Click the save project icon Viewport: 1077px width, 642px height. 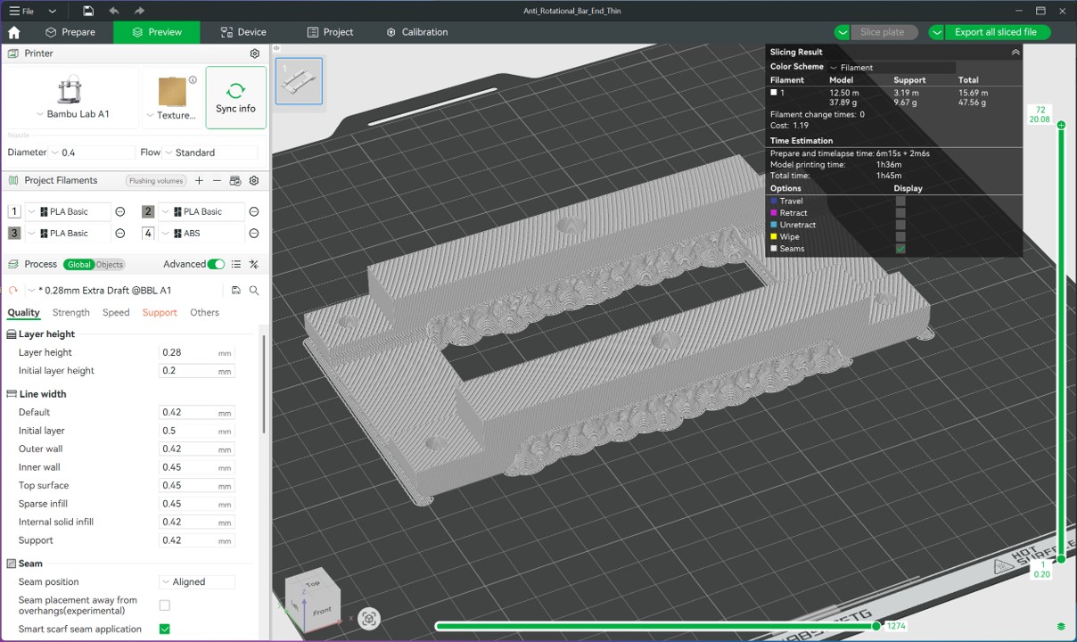click(87, 10)
